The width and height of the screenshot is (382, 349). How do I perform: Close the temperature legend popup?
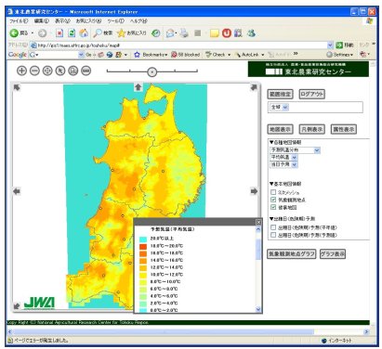coord(258,222)
